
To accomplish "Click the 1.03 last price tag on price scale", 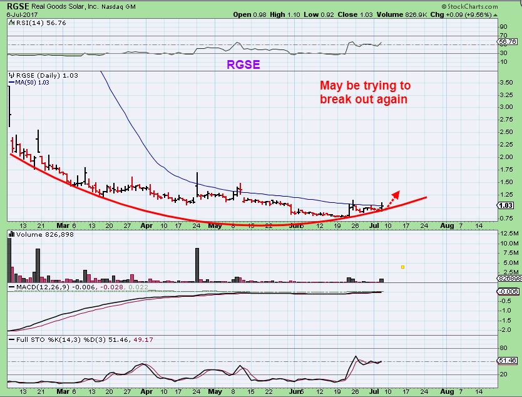I will tap(506, 205).
